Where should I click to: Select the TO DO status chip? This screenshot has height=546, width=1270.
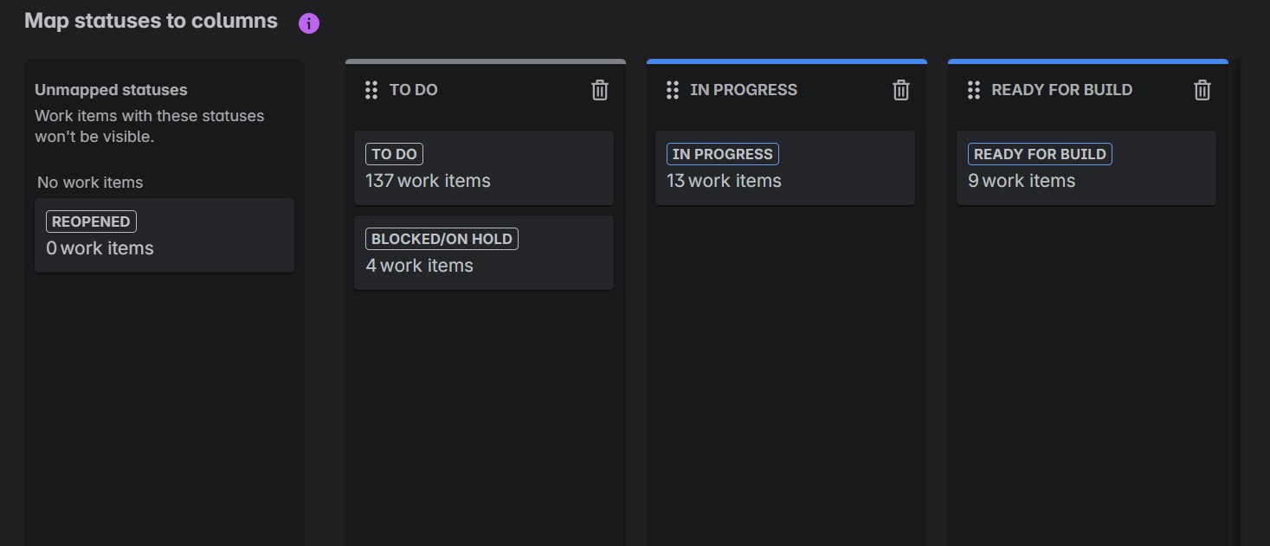(394, 153)
